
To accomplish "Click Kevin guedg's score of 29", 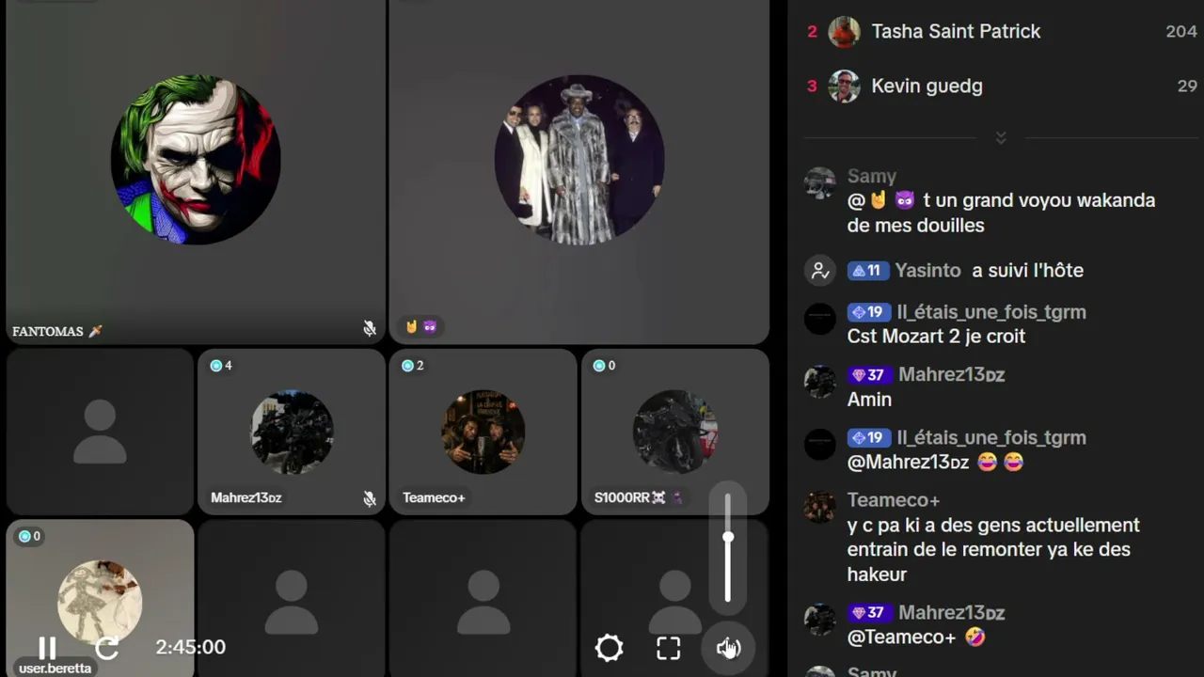I will click(1187, 86).
